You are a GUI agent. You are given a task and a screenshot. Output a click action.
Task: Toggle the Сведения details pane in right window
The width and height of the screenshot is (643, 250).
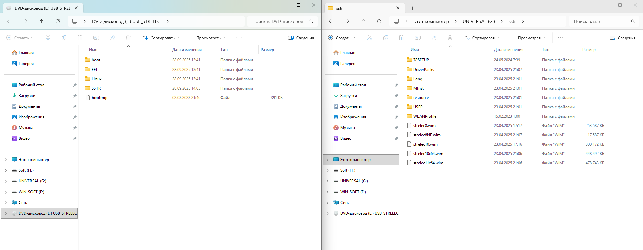(x=623, y=38)
